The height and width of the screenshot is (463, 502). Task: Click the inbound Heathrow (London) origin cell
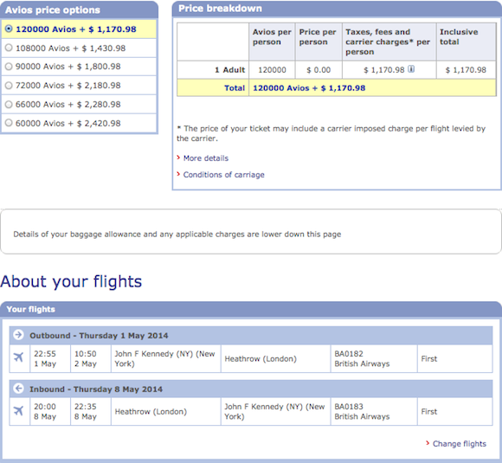pyautogui.click(x=165, y=411)
